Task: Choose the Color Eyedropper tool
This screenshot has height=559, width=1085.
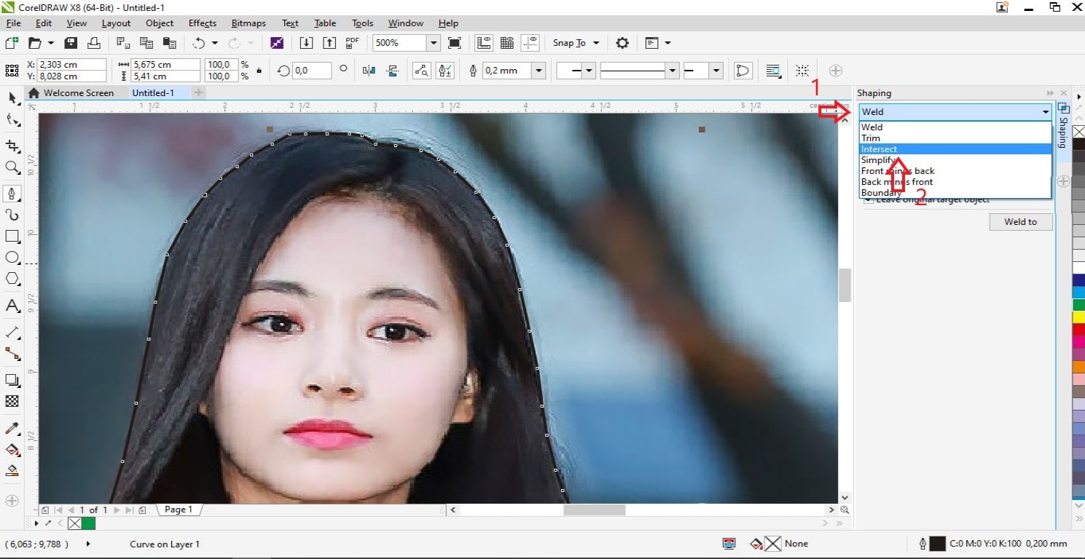Action: point(12,429)
